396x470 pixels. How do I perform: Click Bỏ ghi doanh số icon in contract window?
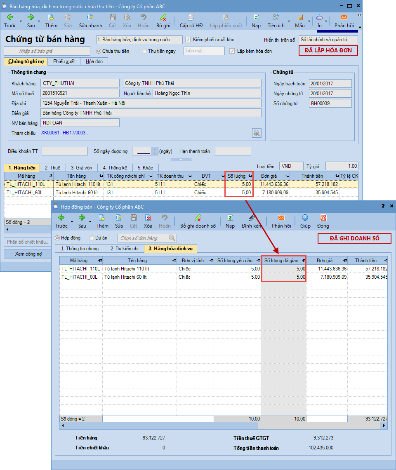198,218
